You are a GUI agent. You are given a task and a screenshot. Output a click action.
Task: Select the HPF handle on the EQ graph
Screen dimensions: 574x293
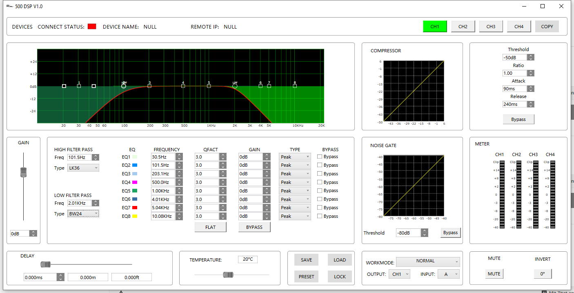pos(124,86)
